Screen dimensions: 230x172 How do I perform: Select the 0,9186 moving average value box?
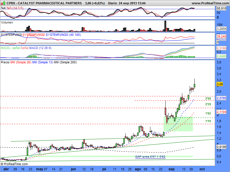tap(221, 147)
